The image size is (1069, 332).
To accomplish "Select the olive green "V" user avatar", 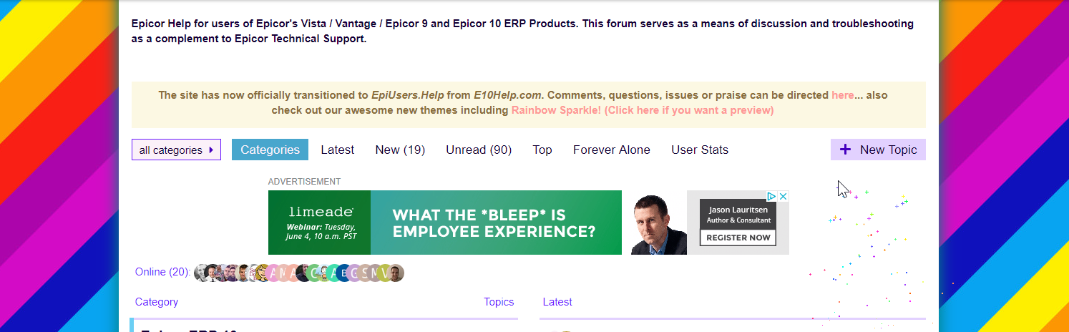I will (x=385, y=273).
